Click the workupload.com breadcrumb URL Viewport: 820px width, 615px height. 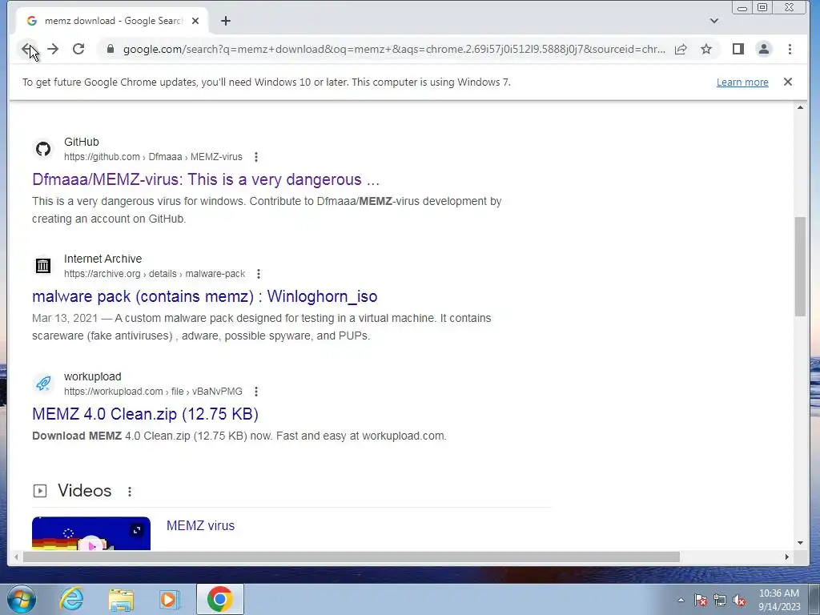153,391
